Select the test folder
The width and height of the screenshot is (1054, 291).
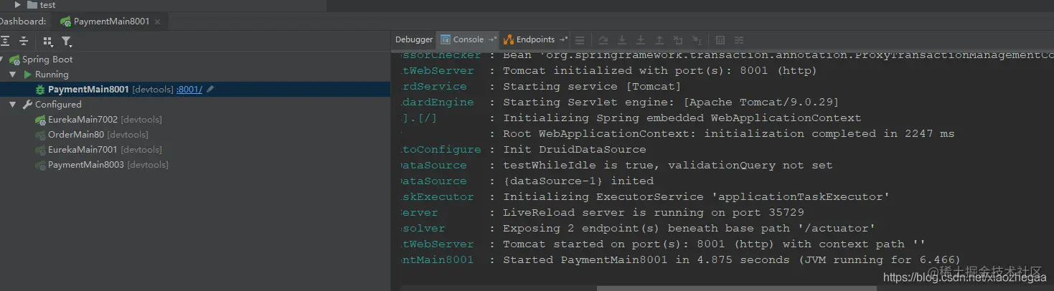pos(41,5)
